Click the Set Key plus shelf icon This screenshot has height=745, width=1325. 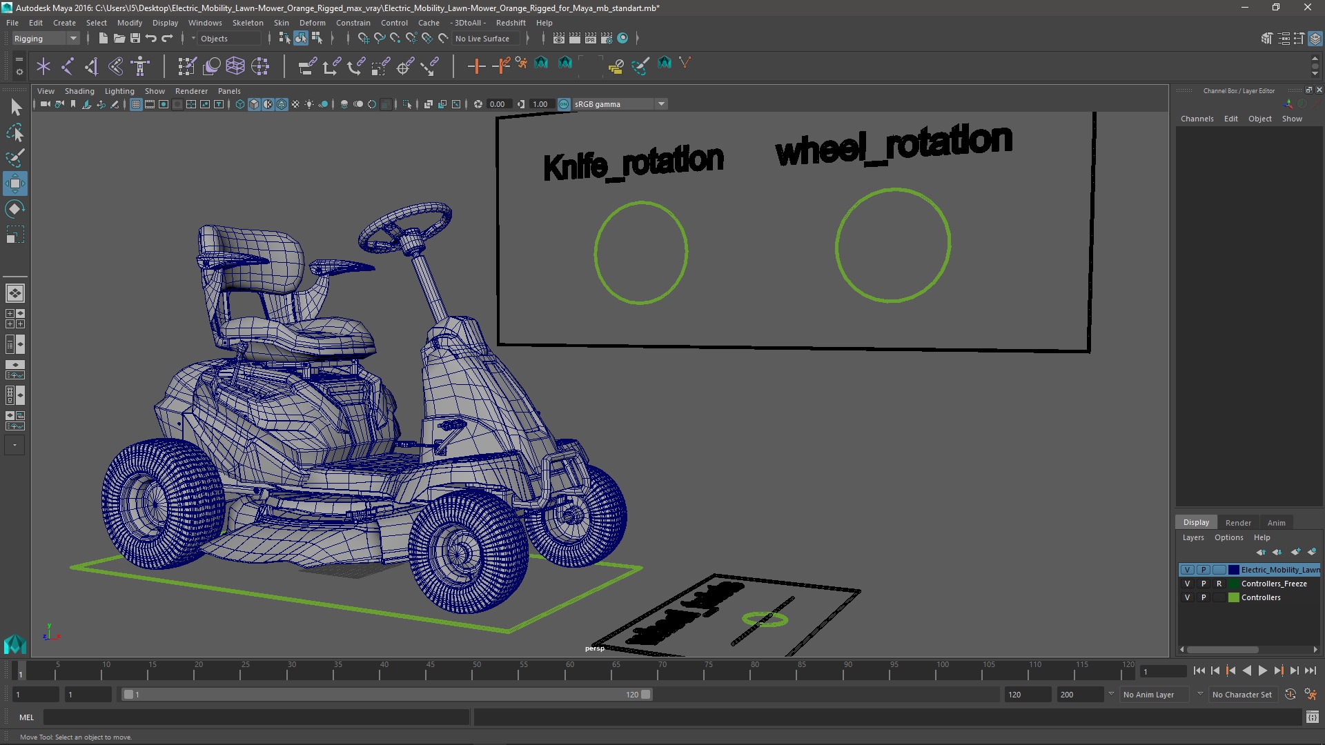pos(476,66)
